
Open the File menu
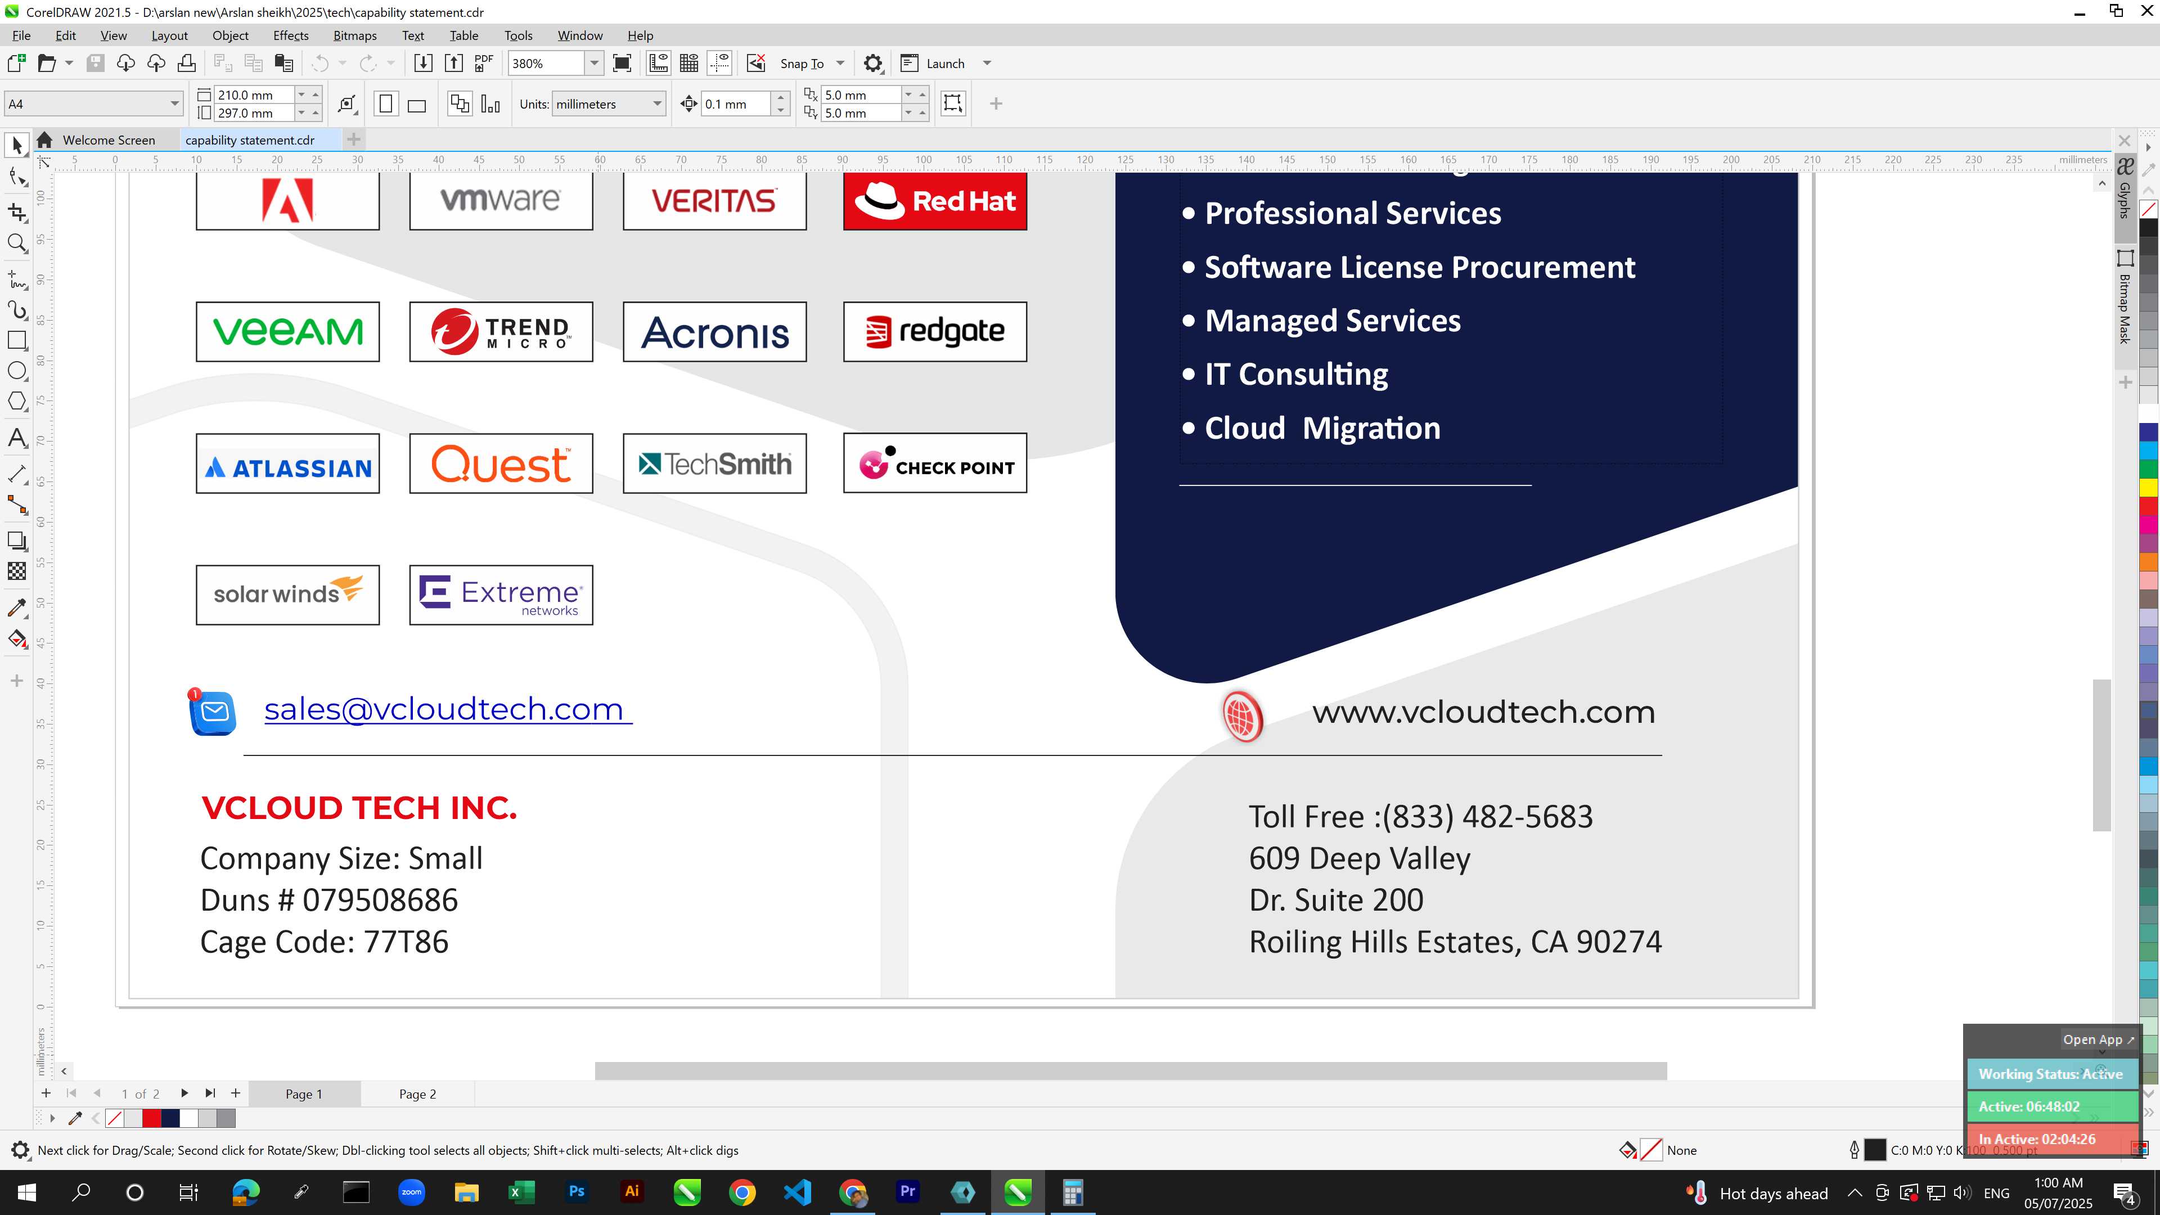click(21, 35)
